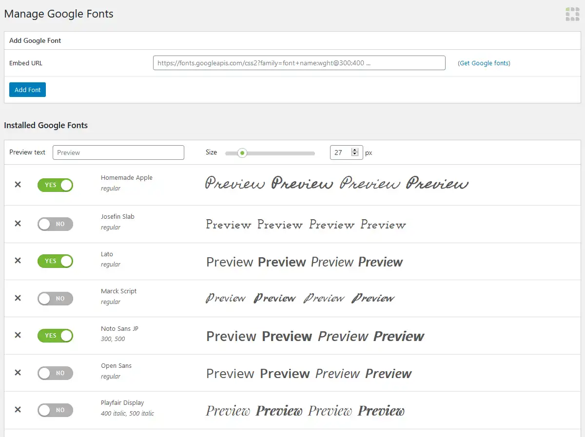
Task: Remove the Open Sans font
Action: tap(18, 373)
